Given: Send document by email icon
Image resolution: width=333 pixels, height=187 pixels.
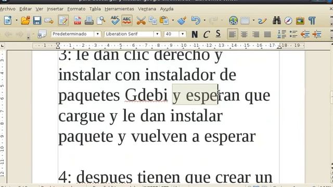Looking at the screenshot, I should point(49,21).
